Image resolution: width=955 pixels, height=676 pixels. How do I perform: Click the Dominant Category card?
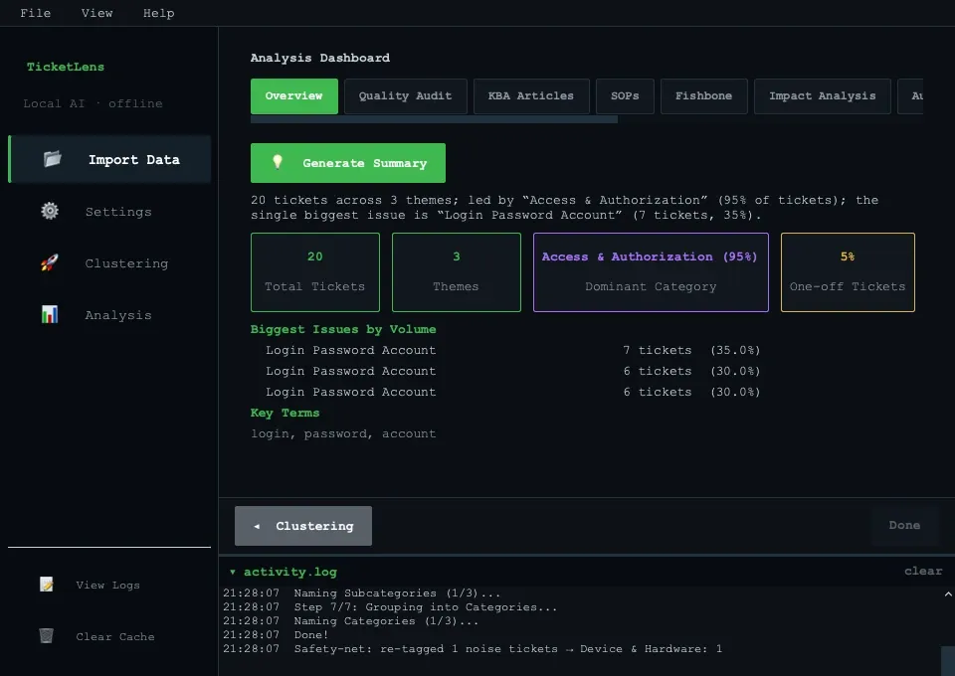[651, 272]
